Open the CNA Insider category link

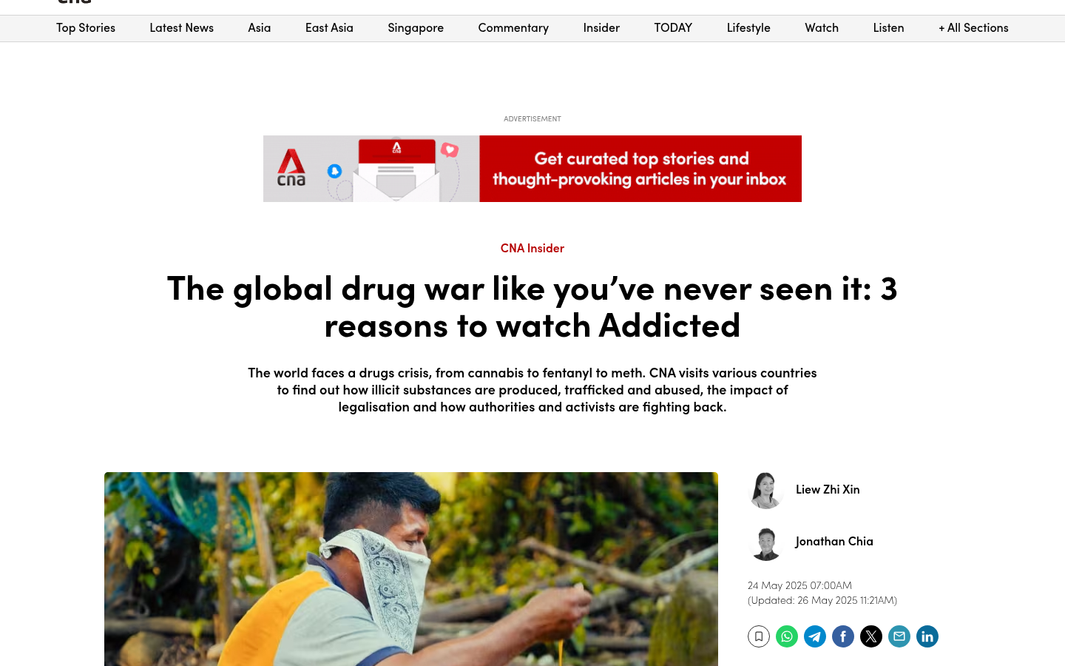[x=532, y=248]
